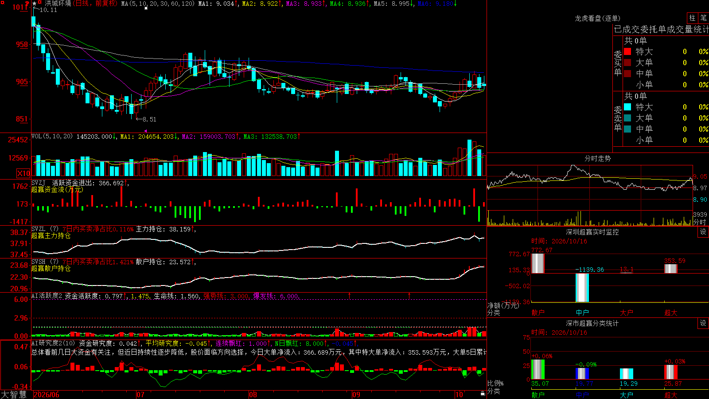
Task: Click the 中户 -1139.36 bar in real-time monitor
Action: [582, 288]
